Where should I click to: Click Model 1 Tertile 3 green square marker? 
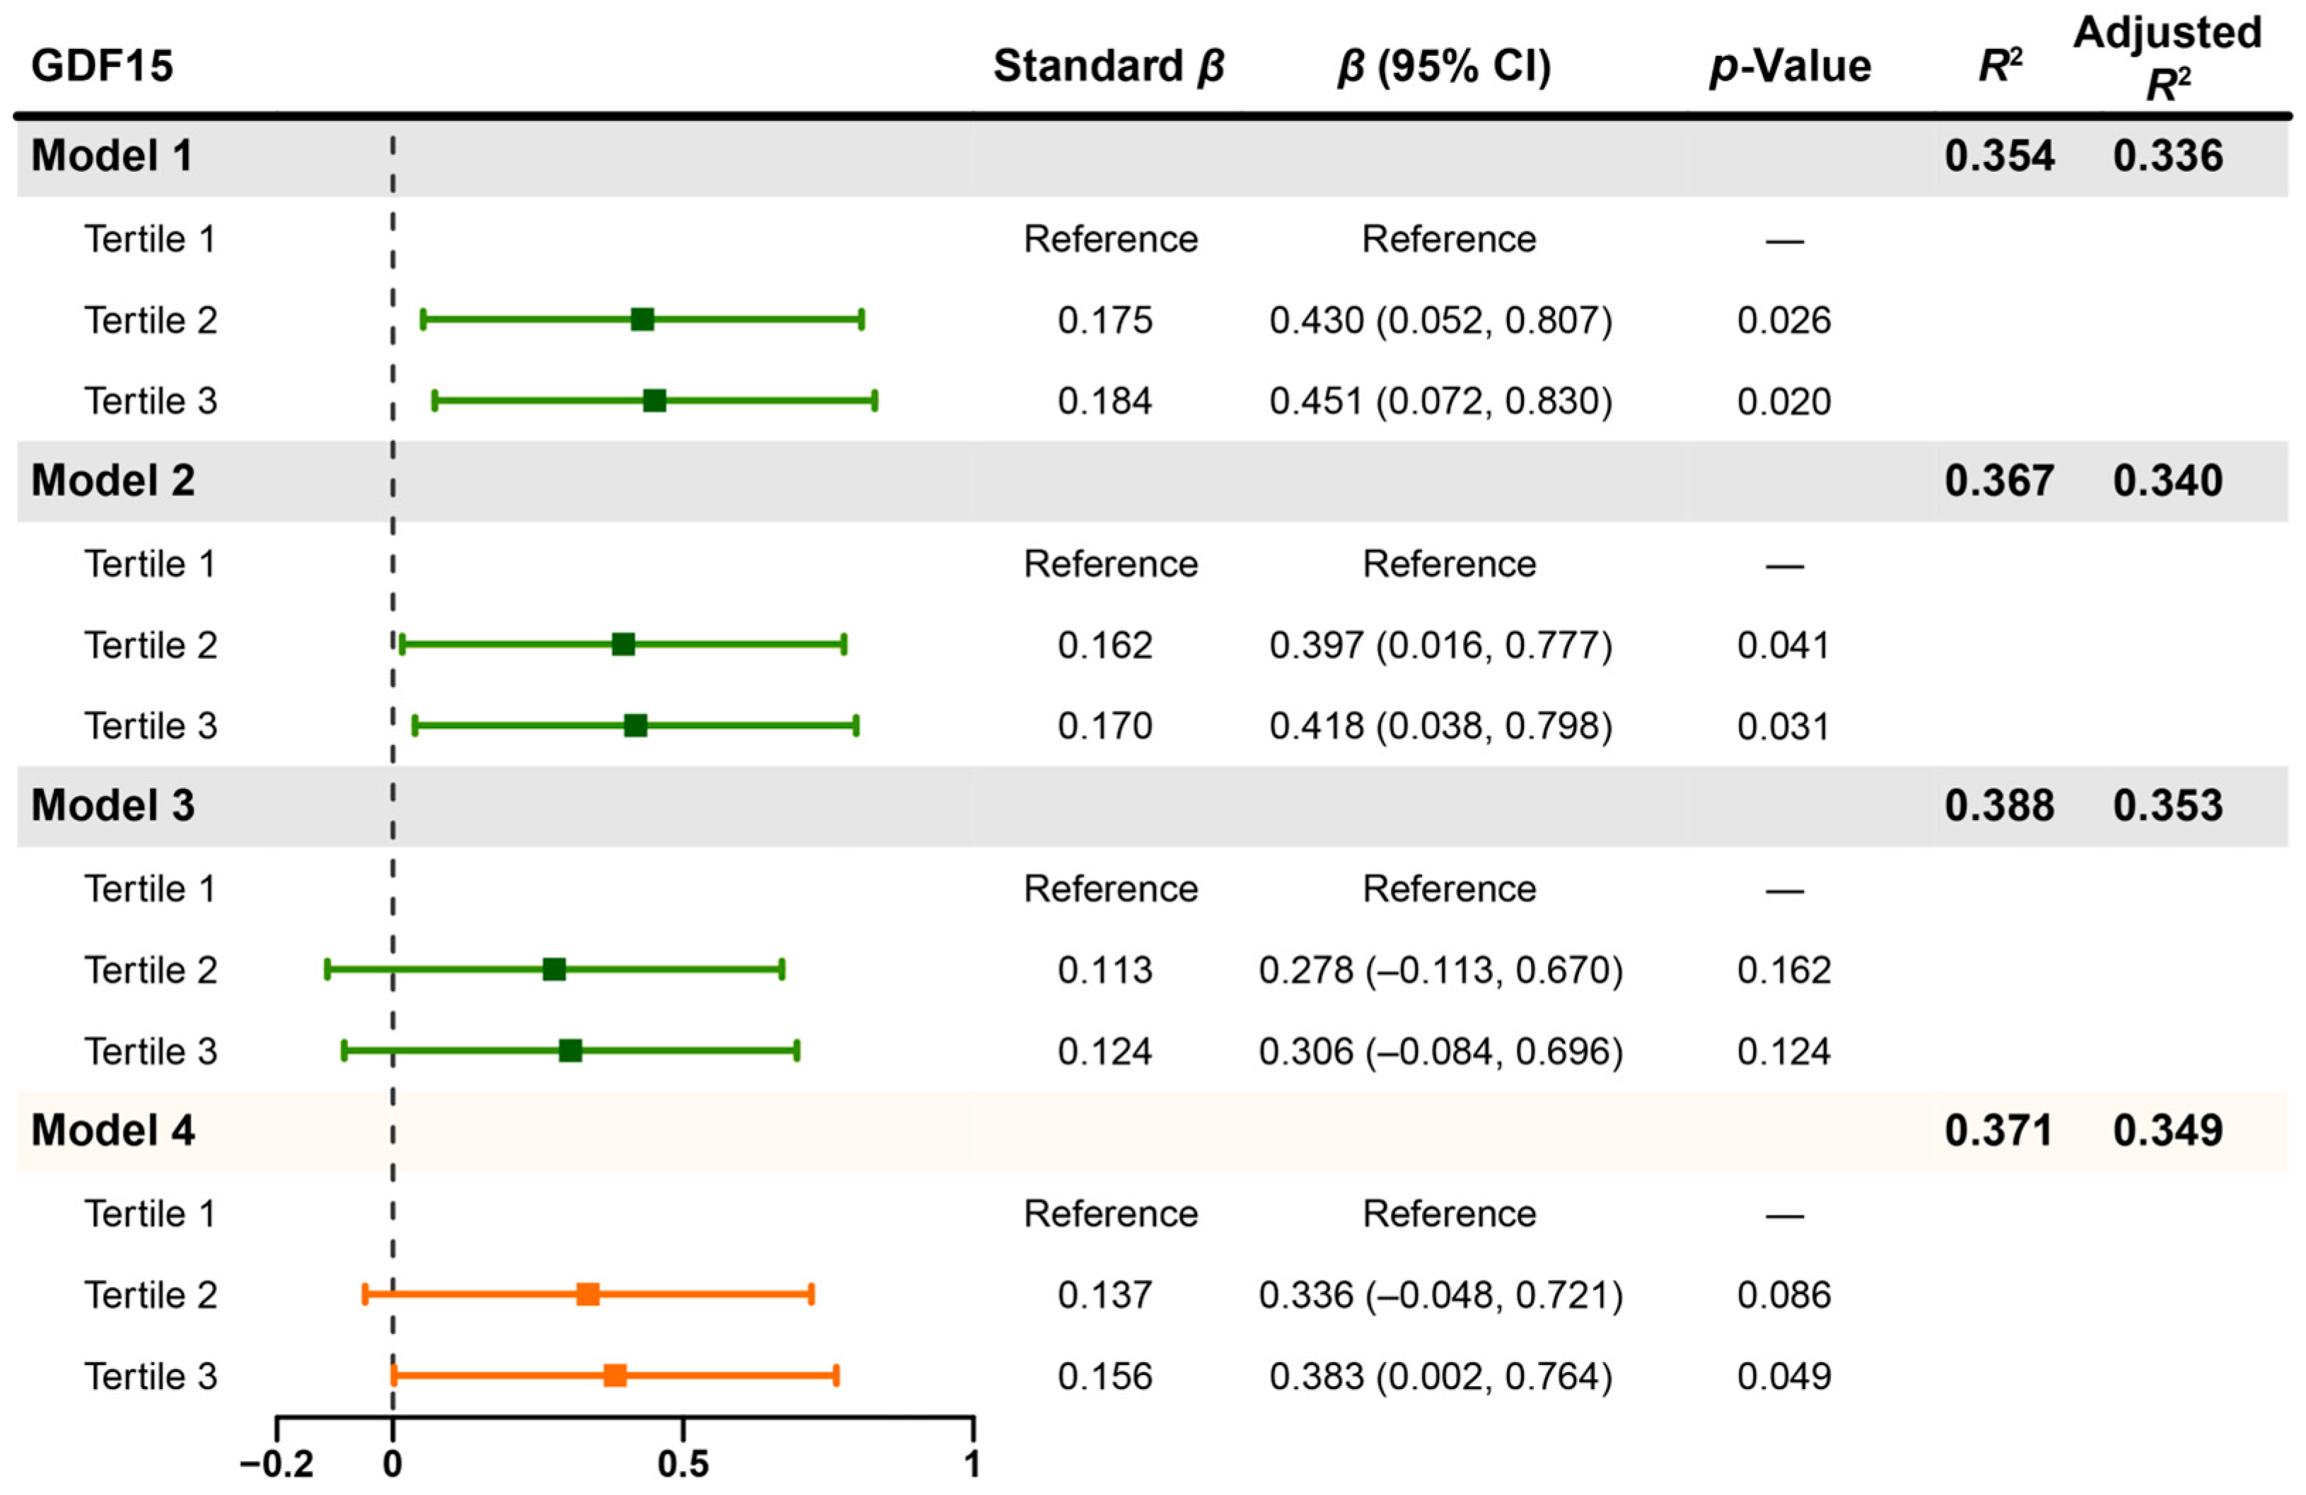(x=654, y=401)
